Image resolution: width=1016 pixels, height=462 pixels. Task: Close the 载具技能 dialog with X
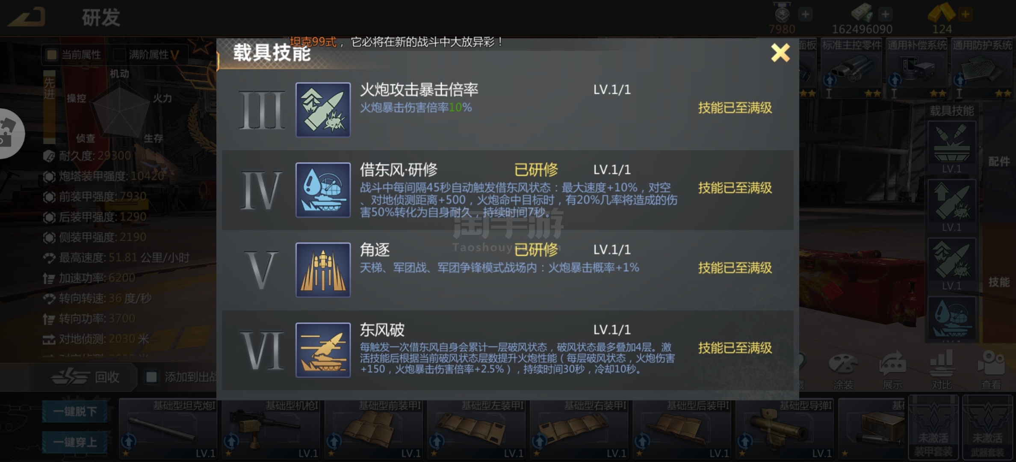point(780,53)
